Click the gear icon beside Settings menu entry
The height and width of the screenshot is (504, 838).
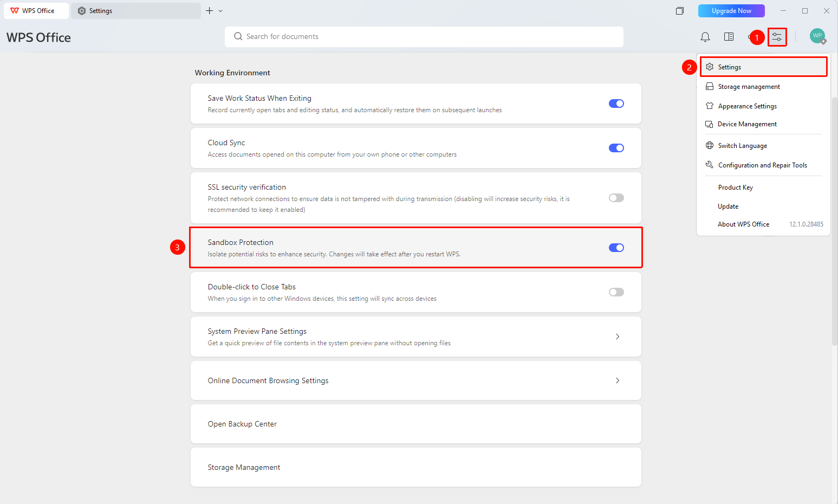coord(710,67)
